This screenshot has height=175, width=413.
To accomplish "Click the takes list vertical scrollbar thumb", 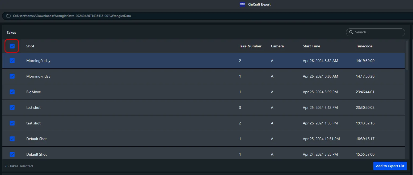I will 407,55.
